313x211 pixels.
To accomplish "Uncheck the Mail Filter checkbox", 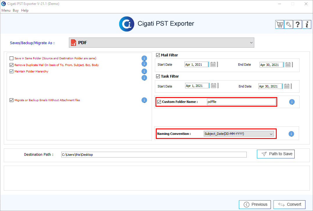I will (x=158, y=55).
